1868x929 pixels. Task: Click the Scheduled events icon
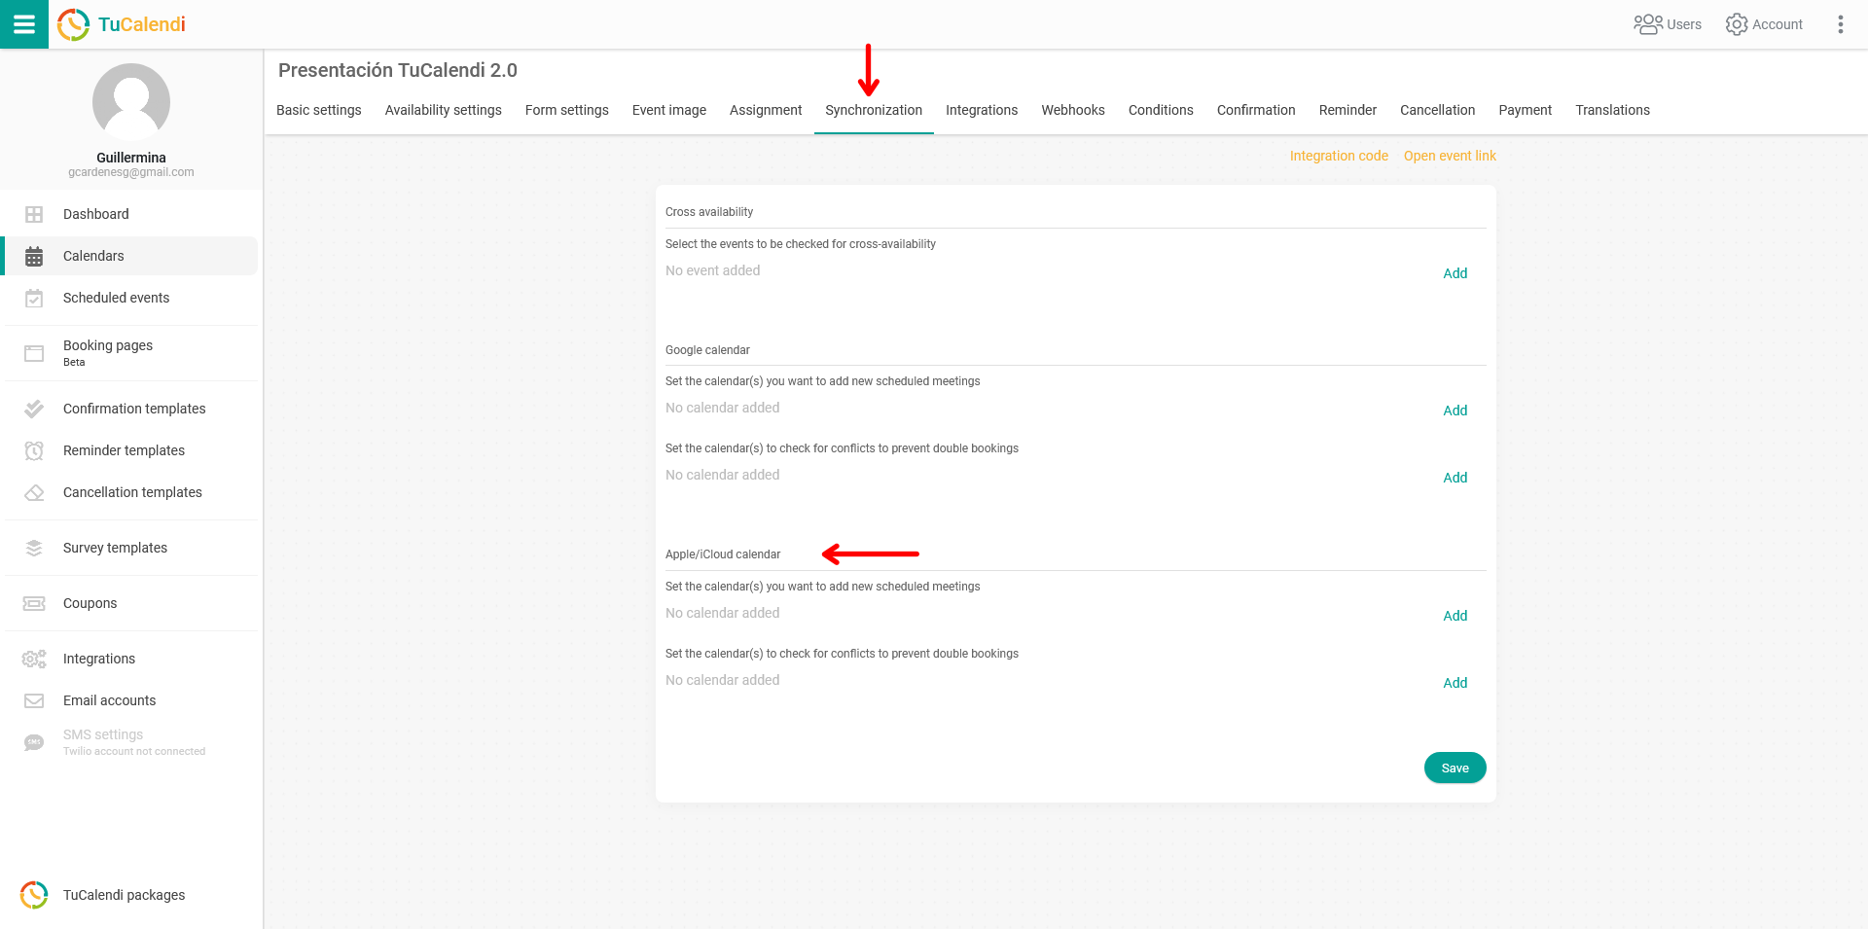(34, 298)
